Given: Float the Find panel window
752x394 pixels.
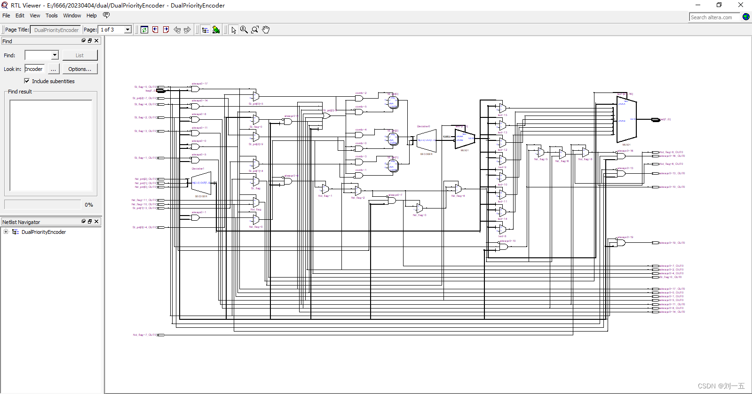Looking at the screenshot, I should 90,40.
